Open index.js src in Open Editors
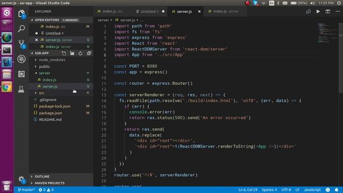 point(56,26)
